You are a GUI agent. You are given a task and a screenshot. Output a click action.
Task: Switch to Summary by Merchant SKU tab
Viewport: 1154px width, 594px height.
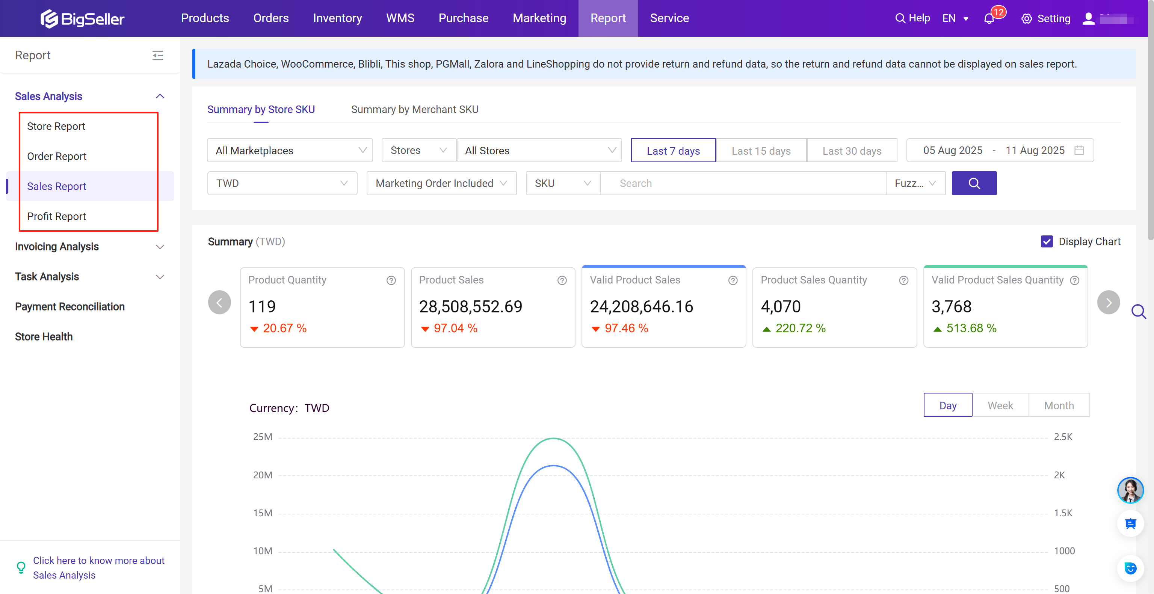tap(414, 109)
